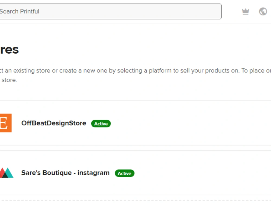271x203 pixels.
Task: Open the globe language selector
Action: 263,12
